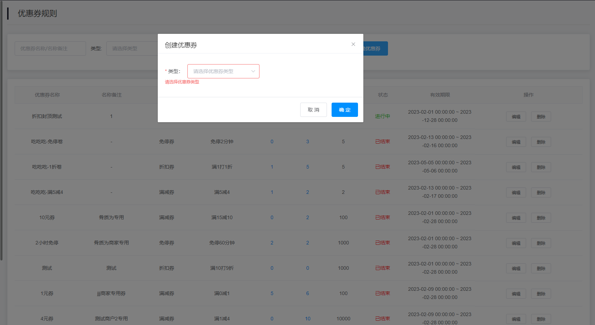Edit the 吃吃吃-免停卷 coupon
The height and width of the screenshot is (325, 595).
click(516, 142)
